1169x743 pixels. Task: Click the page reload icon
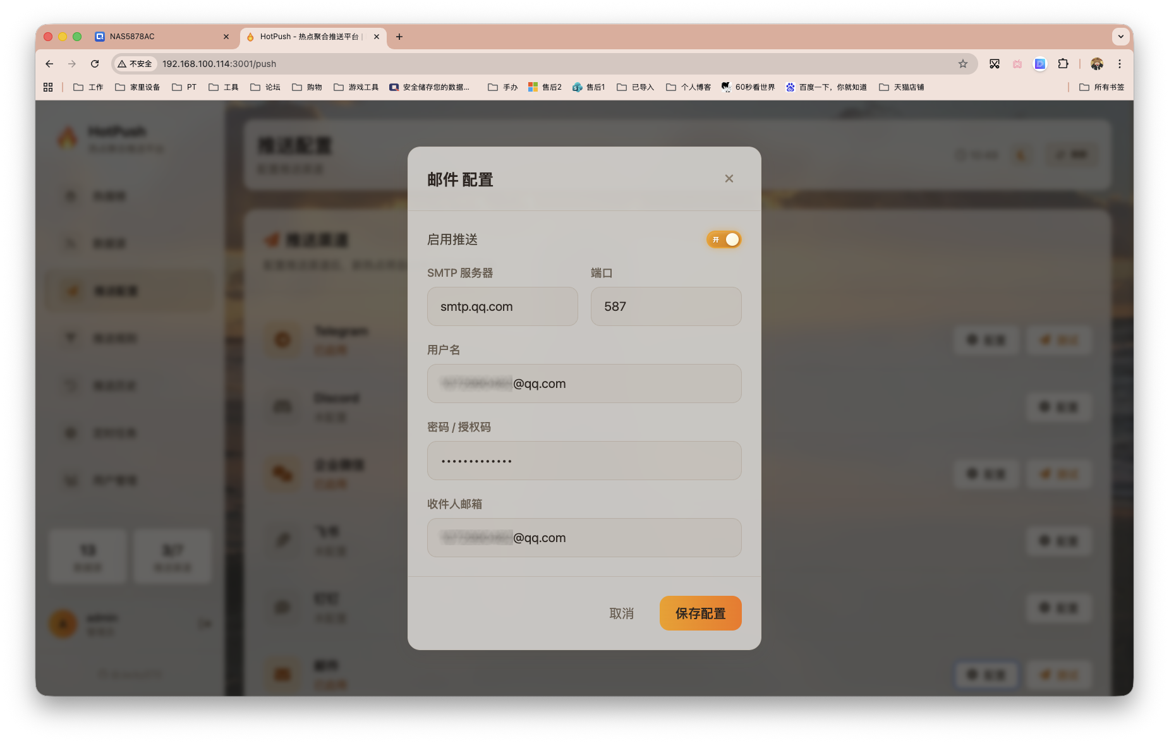tap(95, 64)
